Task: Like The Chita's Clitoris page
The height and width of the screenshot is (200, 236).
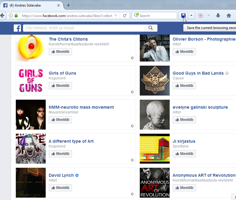Action: 60,52
